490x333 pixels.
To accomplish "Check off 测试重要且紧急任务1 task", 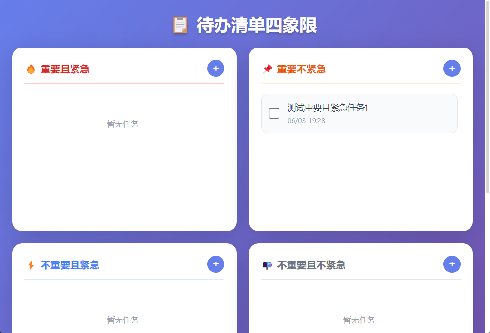I will tap(274, 113).
